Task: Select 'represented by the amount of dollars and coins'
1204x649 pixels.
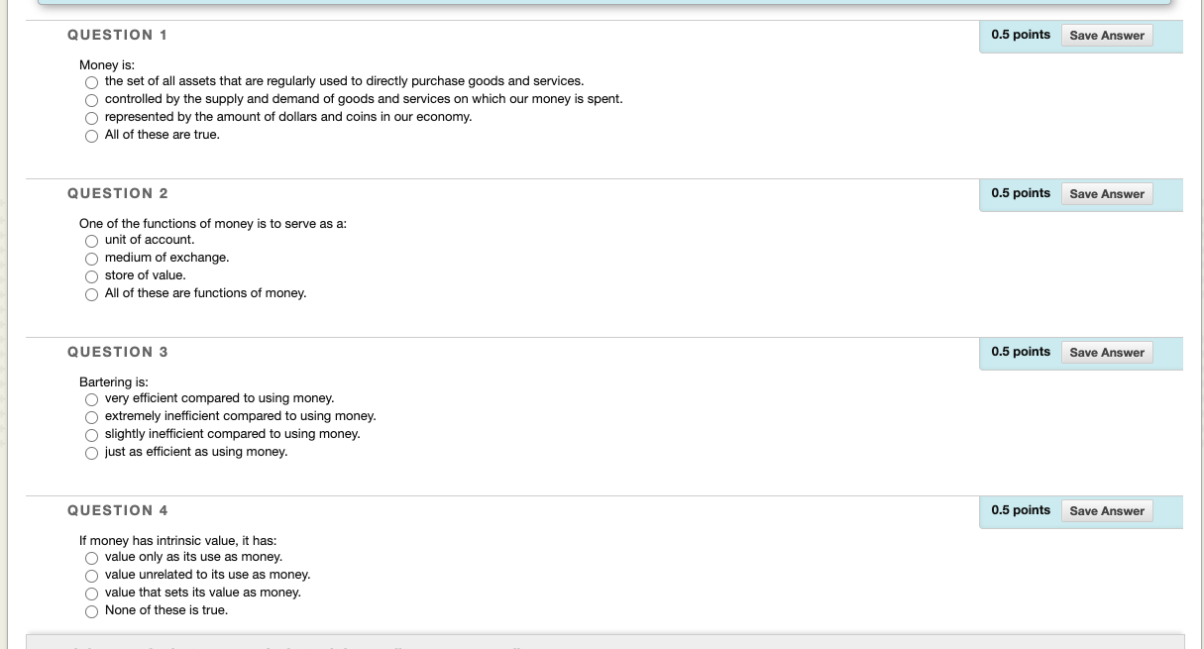Action: [x=92, y=118]
